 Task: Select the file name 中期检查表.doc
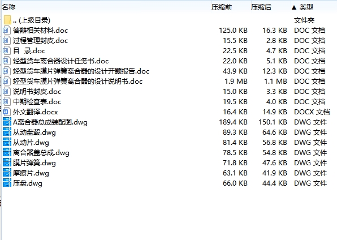coord(37,101)
